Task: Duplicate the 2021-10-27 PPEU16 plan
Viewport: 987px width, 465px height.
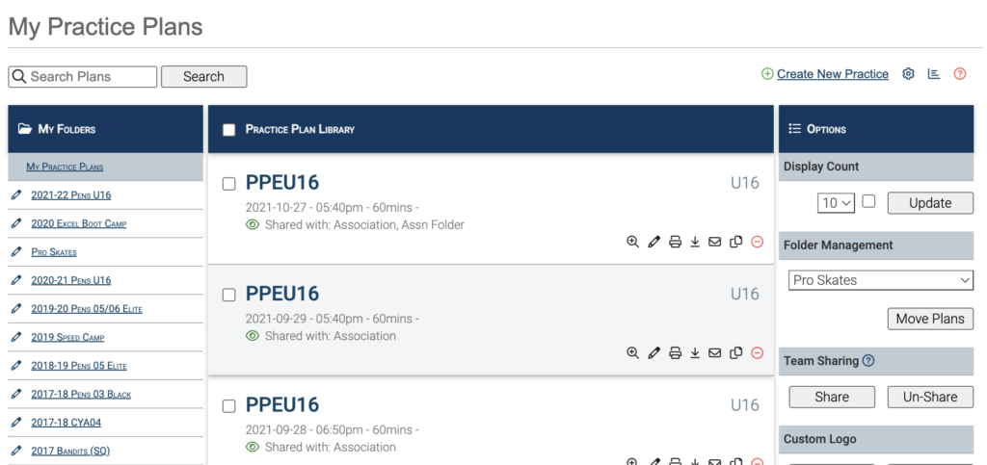Action: tap(735, 242)
